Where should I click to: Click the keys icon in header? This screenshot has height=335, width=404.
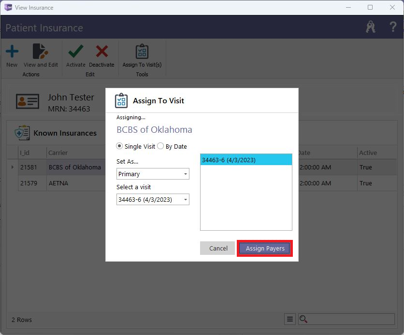point(371,27)
